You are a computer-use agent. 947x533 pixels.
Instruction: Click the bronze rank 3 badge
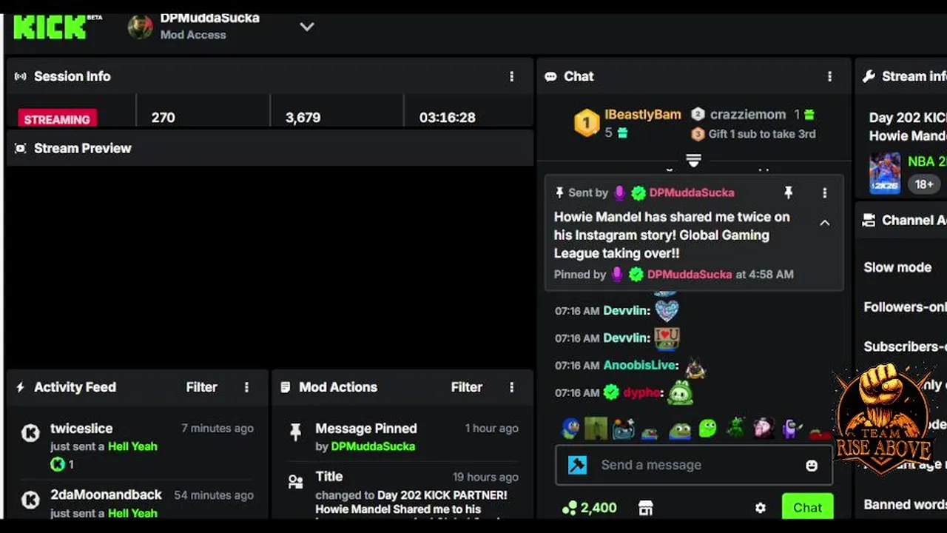[x=698, y=134]
